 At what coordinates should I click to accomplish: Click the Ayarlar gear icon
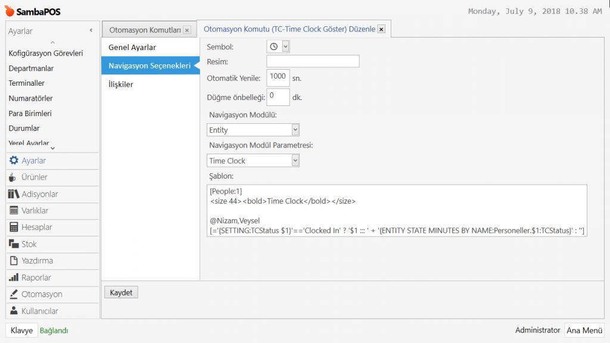(x=14, y=161)
